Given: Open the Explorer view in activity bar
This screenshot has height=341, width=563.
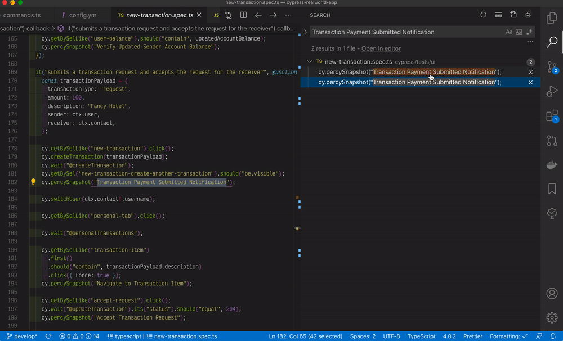Looking at the screenshot, I should click(x=552, y=17).
